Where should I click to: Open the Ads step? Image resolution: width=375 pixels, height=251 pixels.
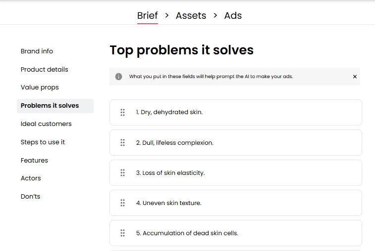click(233, 15)
